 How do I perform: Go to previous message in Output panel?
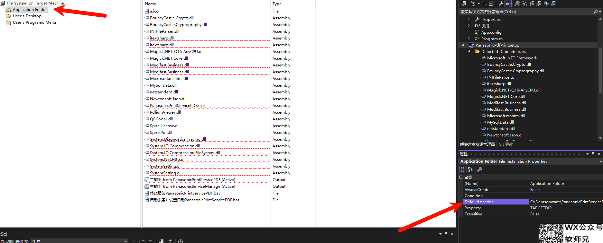(x=144, y=241)
